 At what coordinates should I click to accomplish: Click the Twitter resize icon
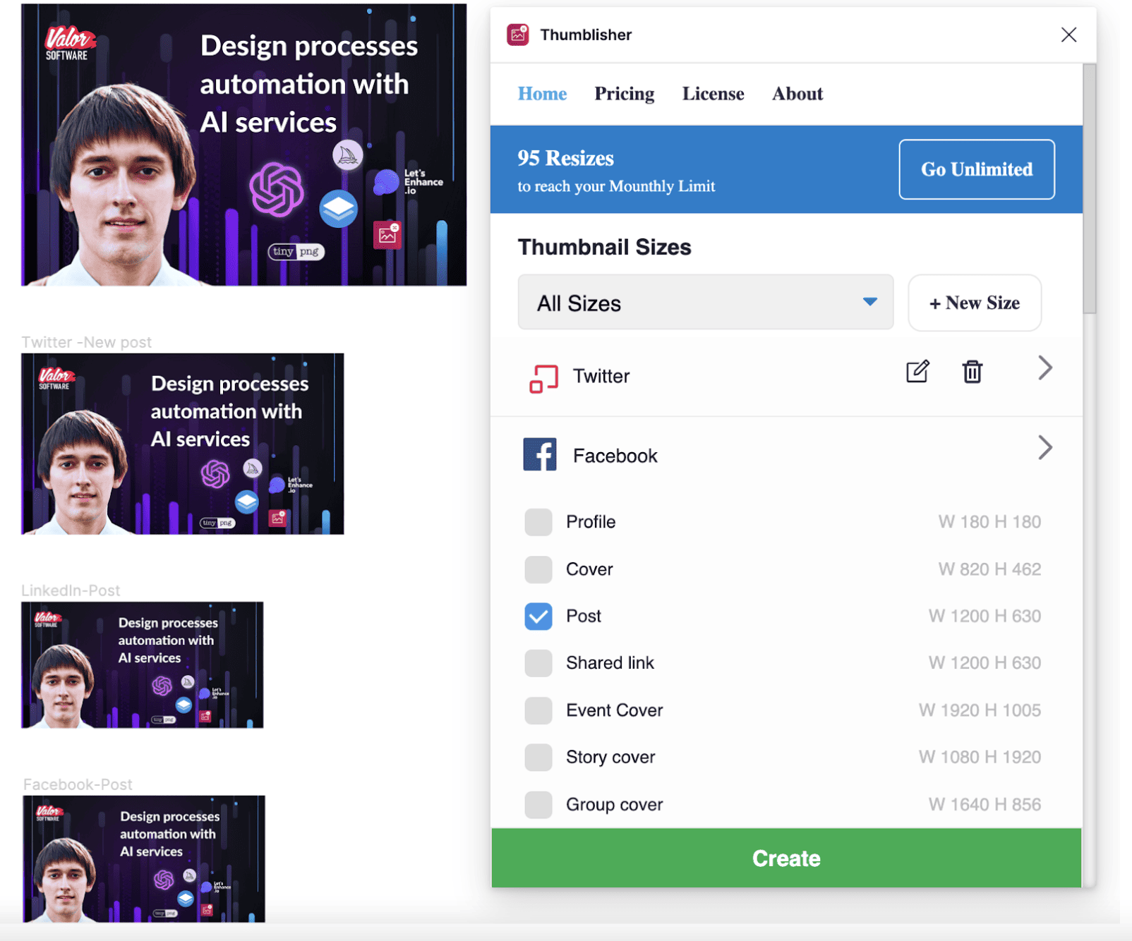click(543, 378)
